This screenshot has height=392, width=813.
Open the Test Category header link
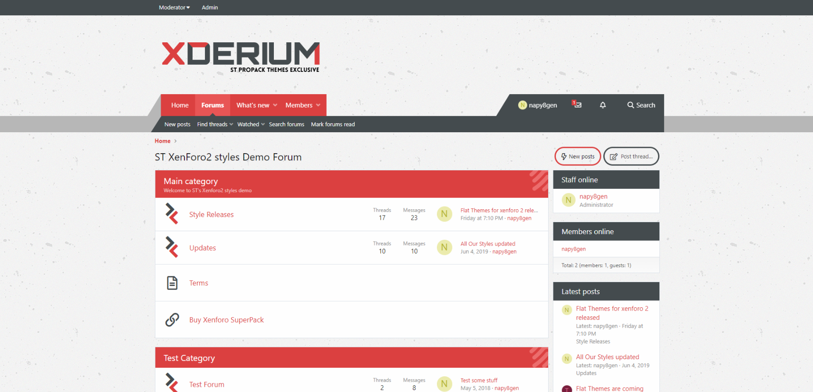(x=189, y=358)
